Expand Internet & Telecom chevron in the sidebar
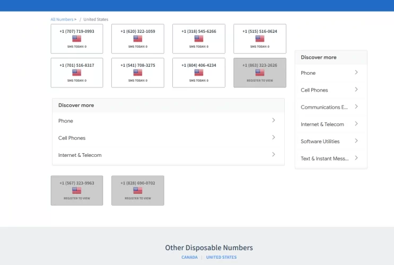The width and height of the screenshot is (394, 265). point(356,124)
